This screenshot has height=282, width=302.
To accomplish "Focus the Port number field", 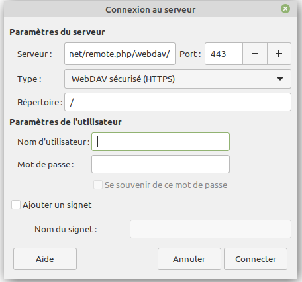I will point(224,54).
